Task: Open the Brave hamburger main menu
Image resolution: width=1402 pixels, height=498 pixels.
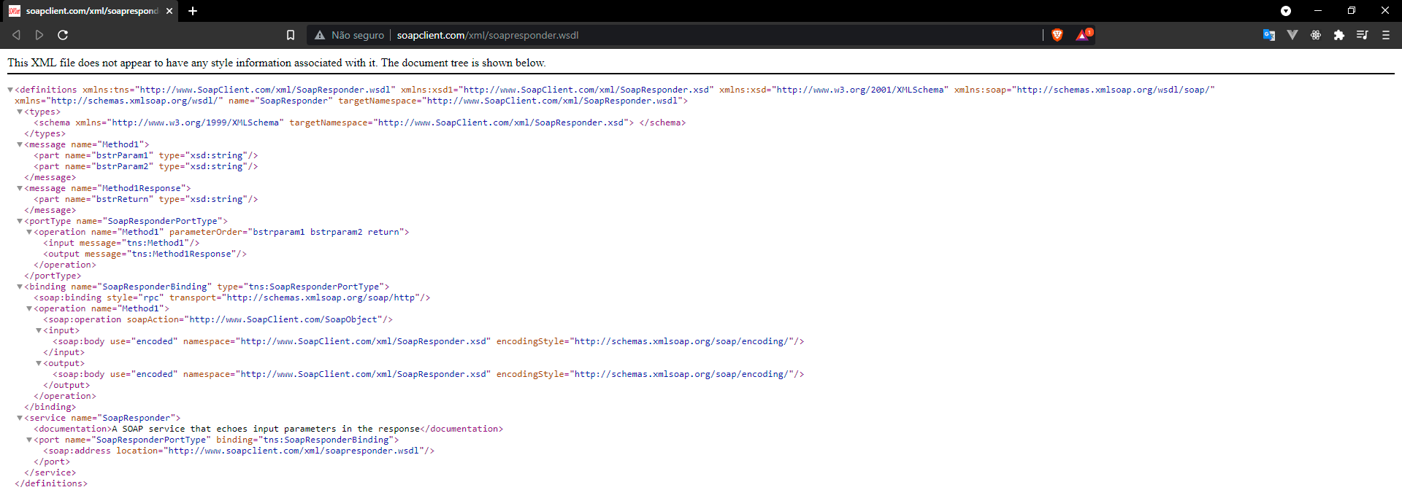Action: pyautogui.click(x=1386, y=35)
